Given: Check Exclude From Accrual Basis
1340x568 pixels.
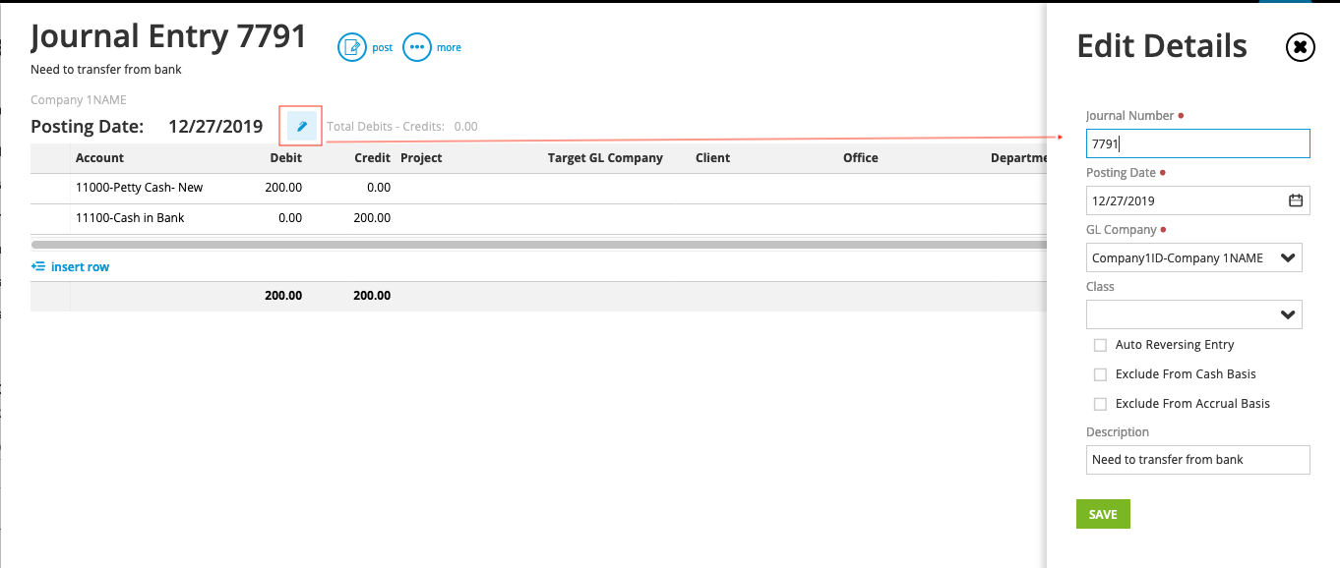Looking at the screenshot, I should 1100,404.
